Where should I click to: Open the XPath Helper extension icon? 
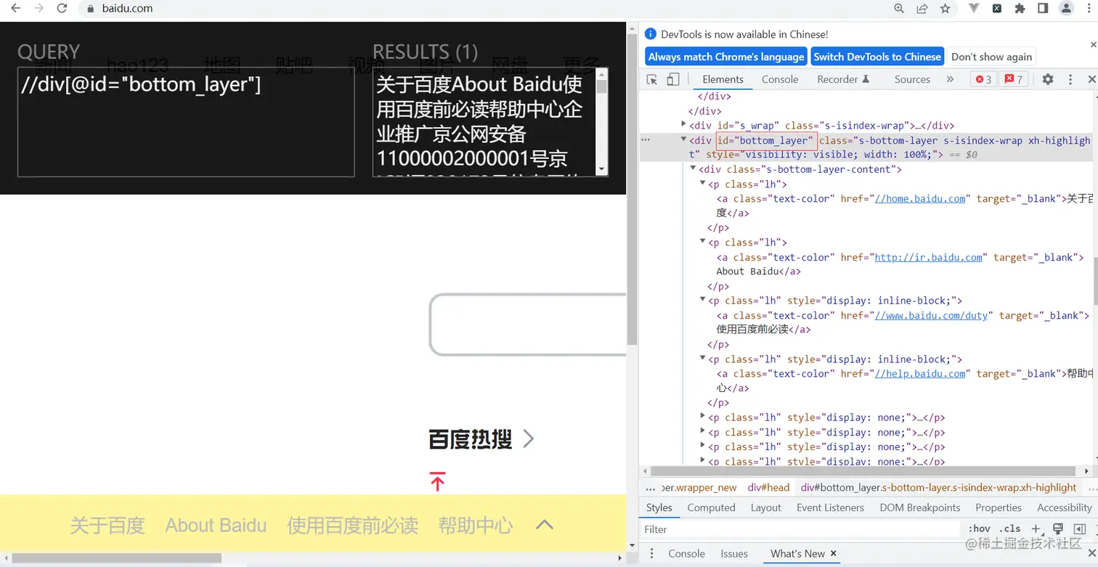point(997,9)
